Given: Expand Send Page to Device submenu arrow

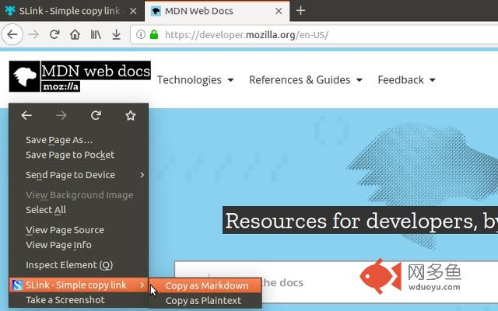Looking at the screenshot, I should point(142,175).
